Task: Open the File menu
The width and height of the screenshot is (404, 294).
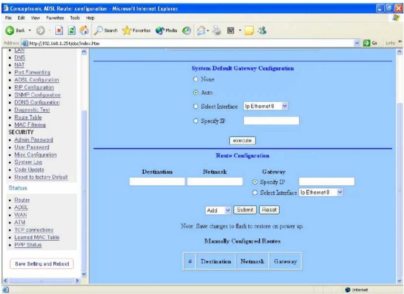Action: tap(8, 18)
